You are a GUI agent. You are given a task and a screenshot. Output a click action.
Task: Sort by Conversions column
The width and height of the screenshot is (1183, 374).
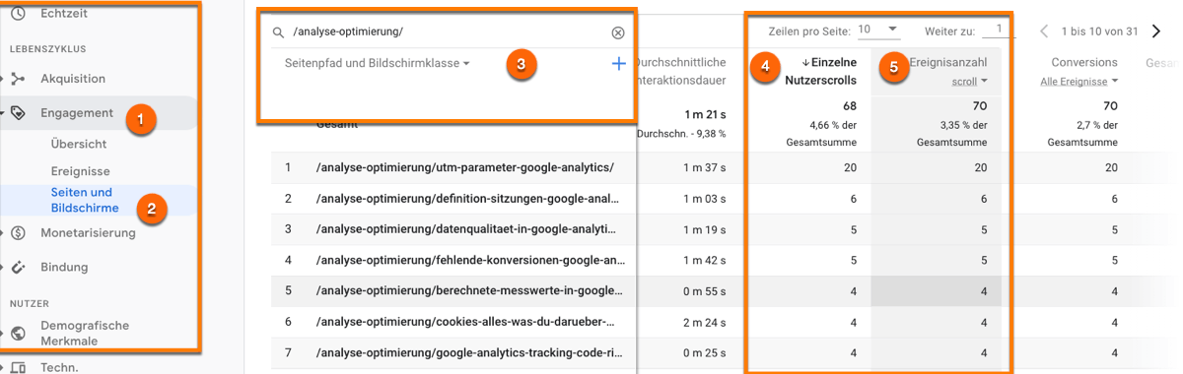pos(1084,62)
